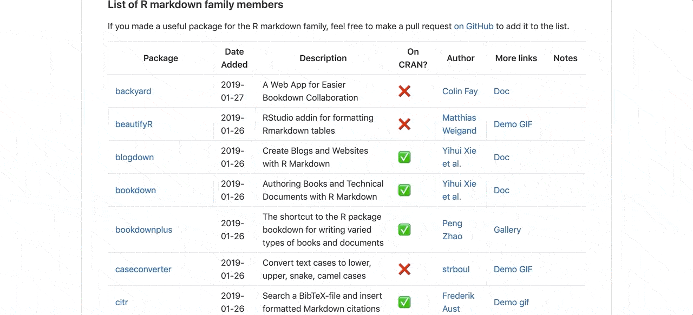Open the Gallery link for bookdownplus
The image size is (693, 315).
507,230
